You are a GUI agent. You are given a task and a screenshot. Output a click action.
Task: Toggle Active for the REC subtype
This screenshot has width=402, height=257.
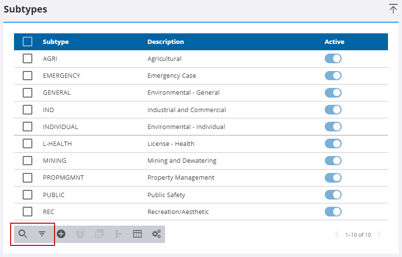coord(333,212)
